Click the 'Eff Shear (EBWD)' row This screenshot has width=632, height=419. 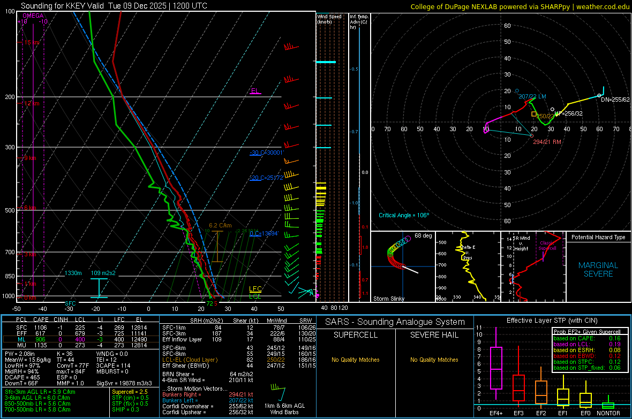240,366
